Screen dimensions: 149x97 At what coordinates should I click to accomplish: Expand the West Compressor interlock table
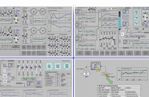[x=58, y=79]
